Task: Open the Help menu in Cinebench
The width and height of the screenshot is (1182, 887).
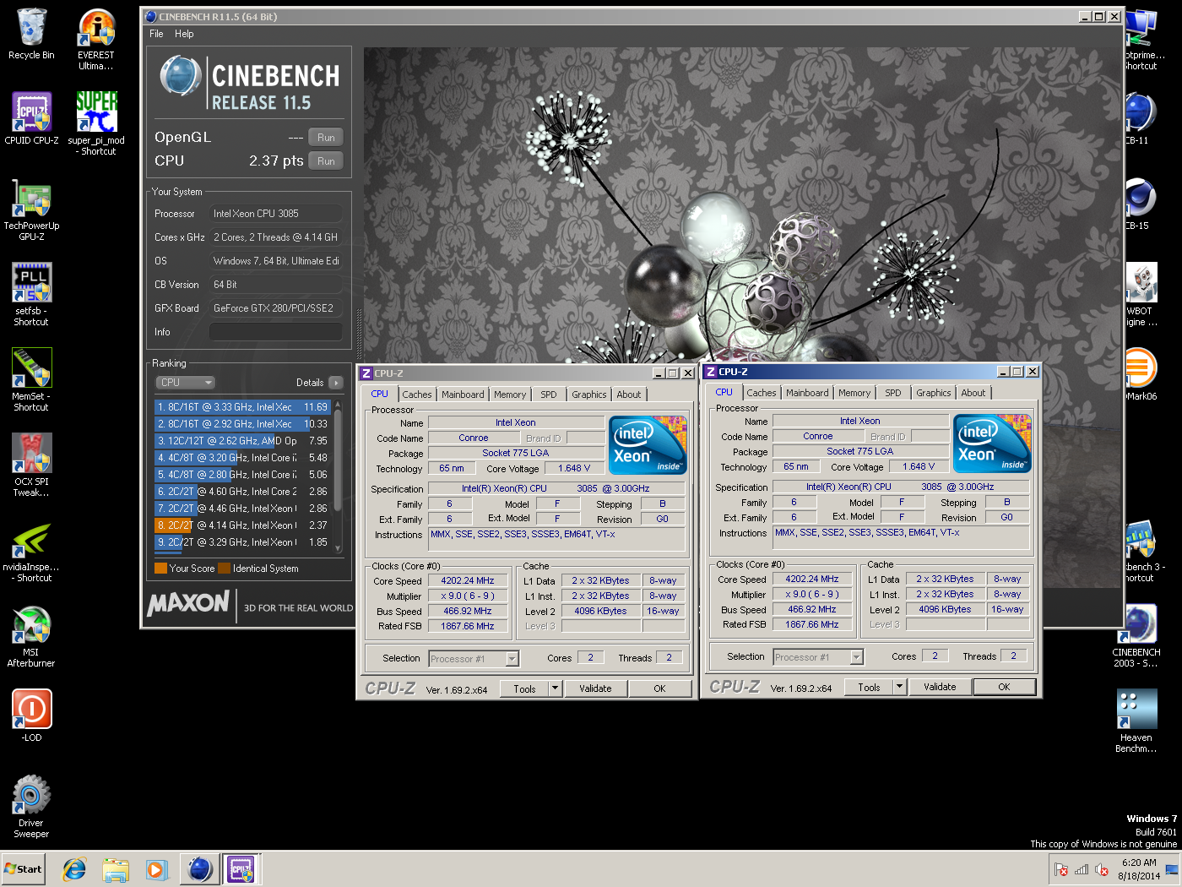Action: 184,34
